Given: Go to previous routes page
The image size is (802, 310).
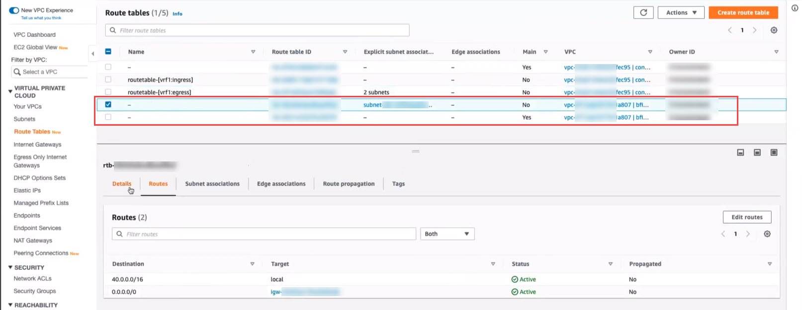Looking at the screenshot, I should pos(723,234).
